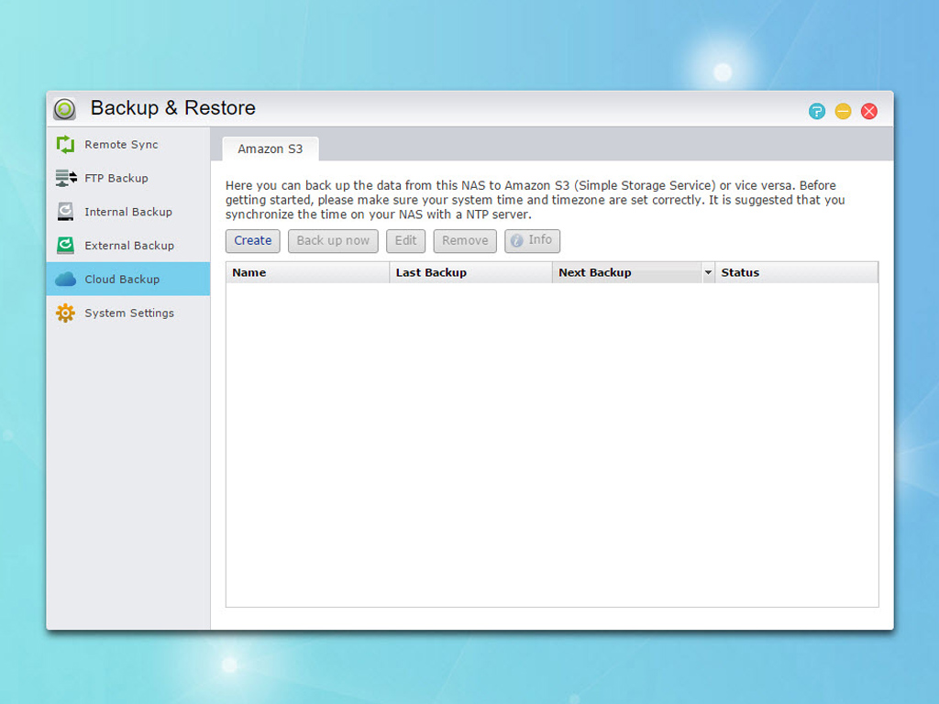Image resolution: width=939 pixels, height=704 pixels.
Task: Open the Remote Sync section
Action: (128, 144)
